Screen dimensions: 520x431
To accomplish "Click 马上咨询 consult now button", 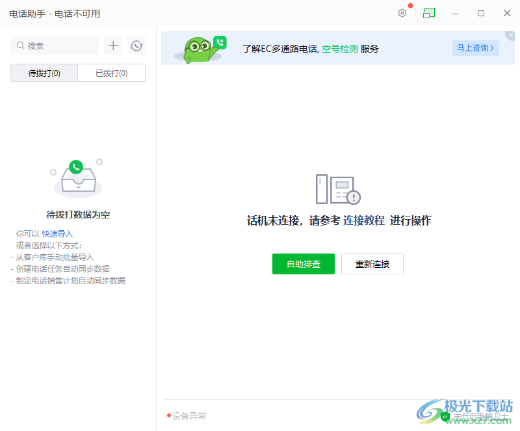I will pos(476,48).
